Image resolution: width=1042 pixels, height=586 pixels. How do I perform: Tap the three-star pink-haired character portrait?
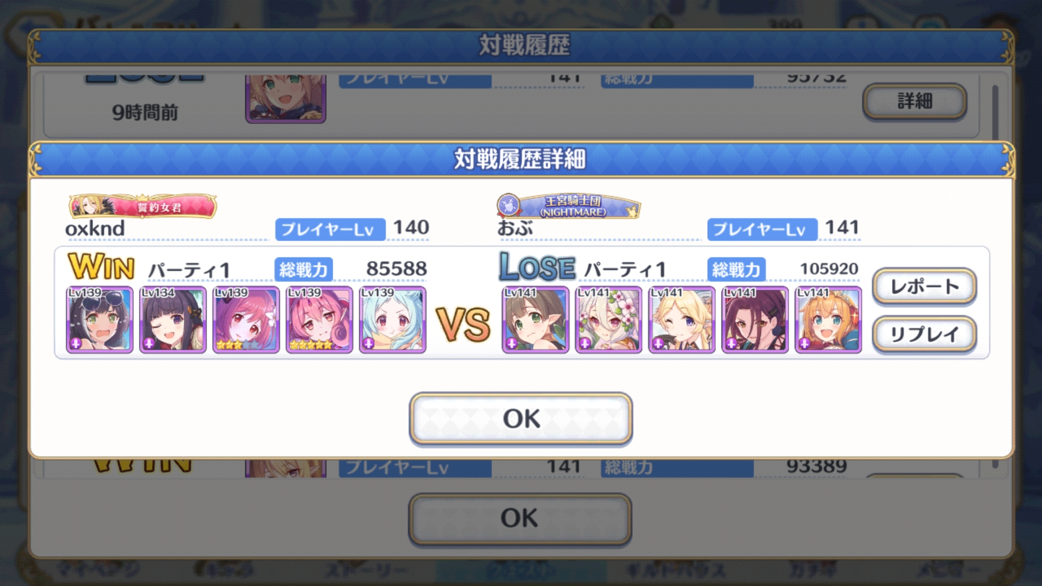coord(246,320)
